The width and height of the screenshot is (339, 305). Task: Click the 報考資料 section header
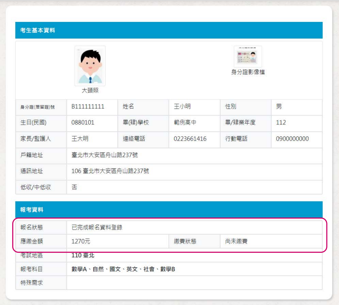tap(32, 210)
